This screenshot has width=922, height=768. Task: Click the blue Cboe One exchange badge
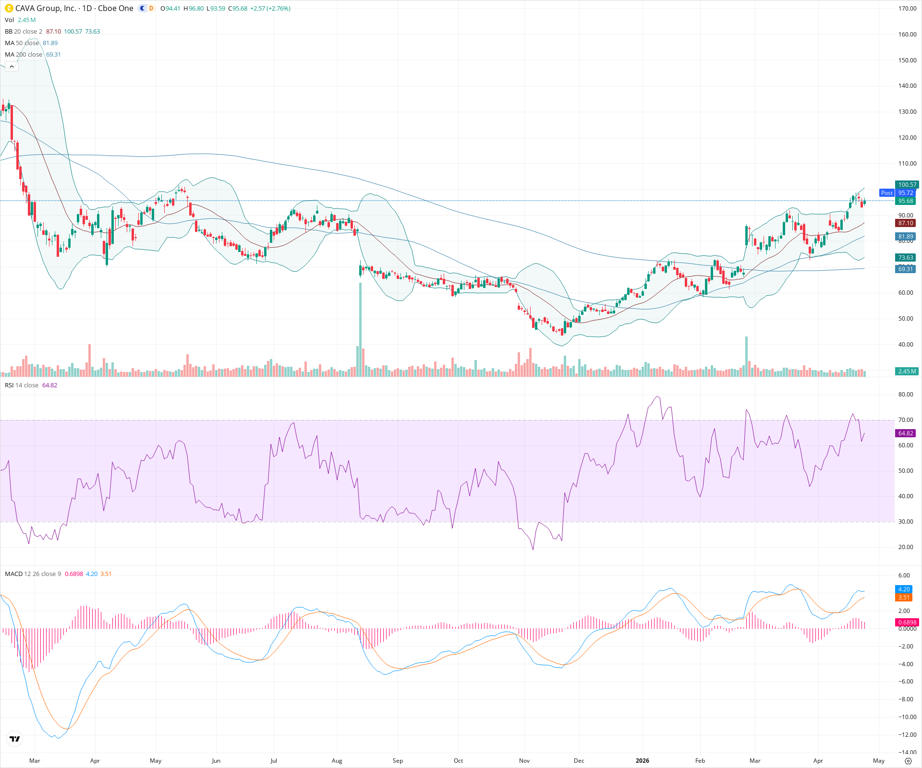coord(142,9)
